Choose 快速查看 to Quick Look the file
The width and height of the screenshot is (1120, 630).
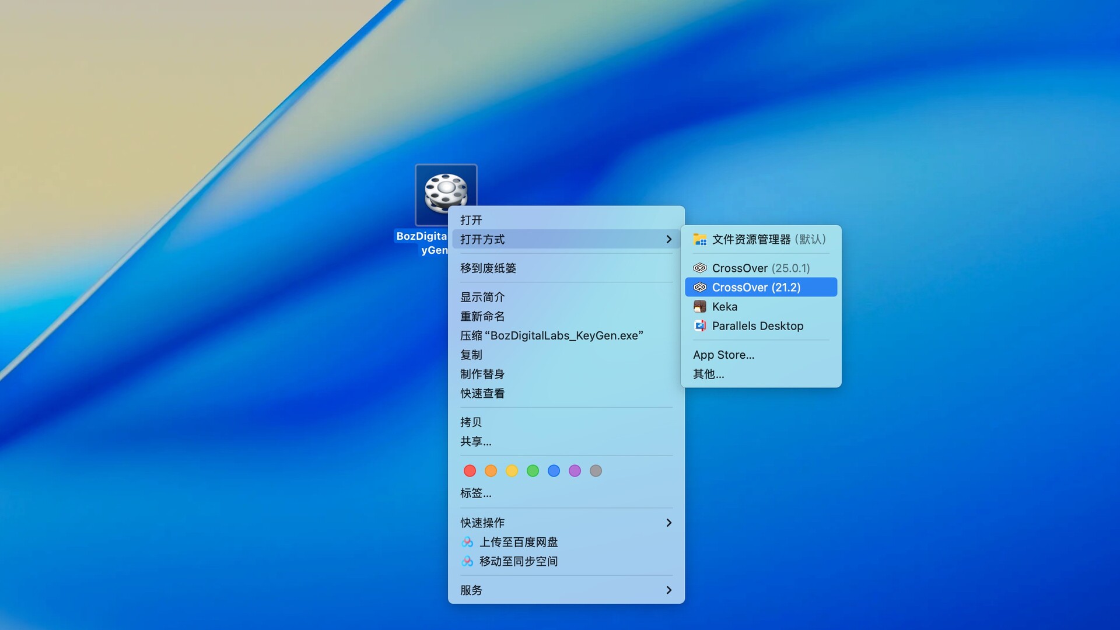566,393
